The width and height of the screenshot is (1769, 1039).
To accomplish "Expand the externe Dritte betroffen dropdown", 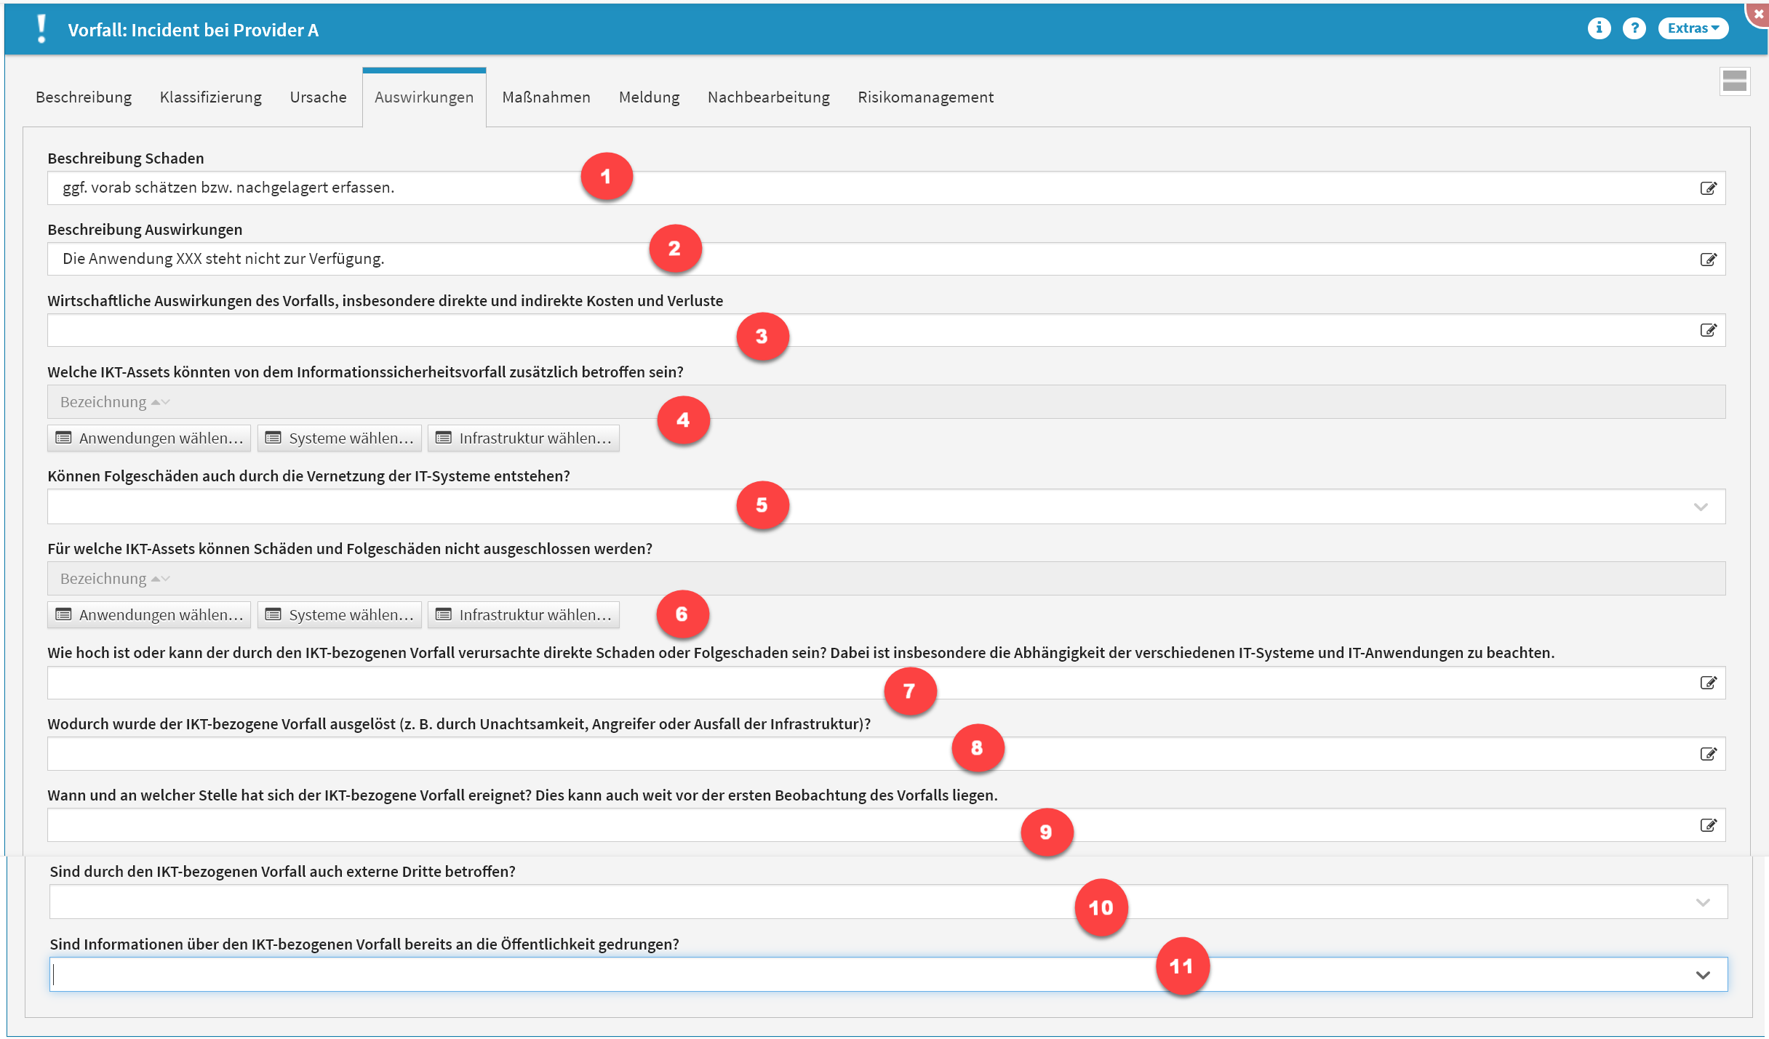I will point(1702,902).
